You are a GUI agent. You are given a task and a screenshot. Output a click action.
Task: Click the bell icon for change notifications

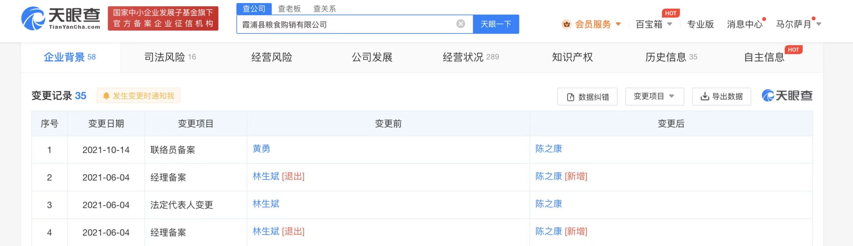[x=106, y=96]
